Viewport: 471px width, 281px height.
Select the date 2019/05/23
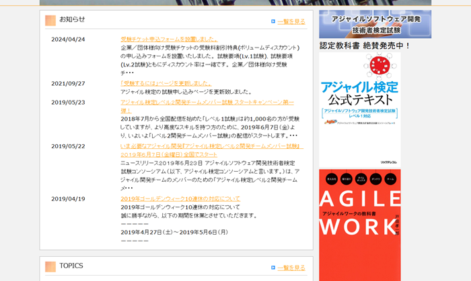[x=68, y=103]
